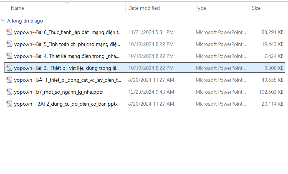Select the Bài 6_Thuc_hanh_lắp đặt file name
288x174 pixels.
coord(68,32)
